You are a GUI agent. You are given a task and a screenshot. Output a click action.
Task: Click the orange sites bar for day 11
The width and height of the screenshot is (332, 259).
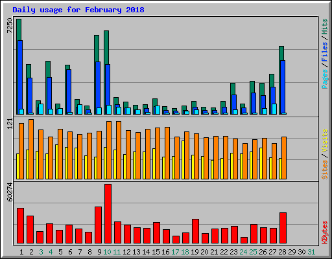click(x=119, y=150)
